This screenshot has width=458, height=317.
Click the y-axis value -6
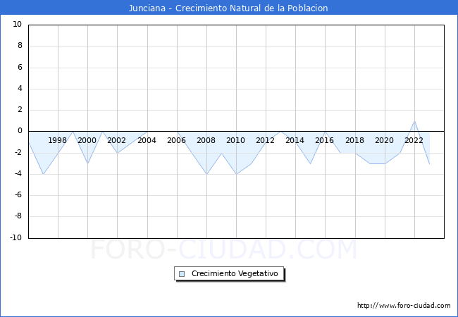coord(18,195)
